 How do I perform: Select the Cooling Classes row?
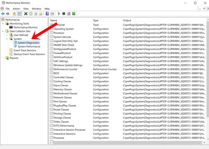(127, 81)
